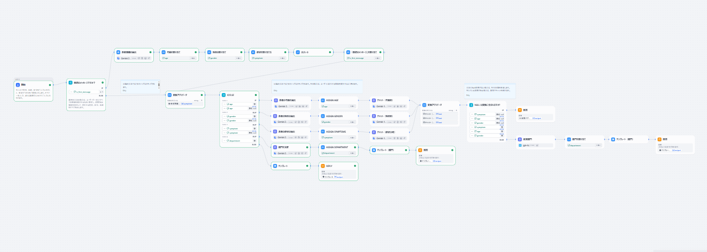
Task: Click the gpt-4o model icon
Action: click(521, 145)
